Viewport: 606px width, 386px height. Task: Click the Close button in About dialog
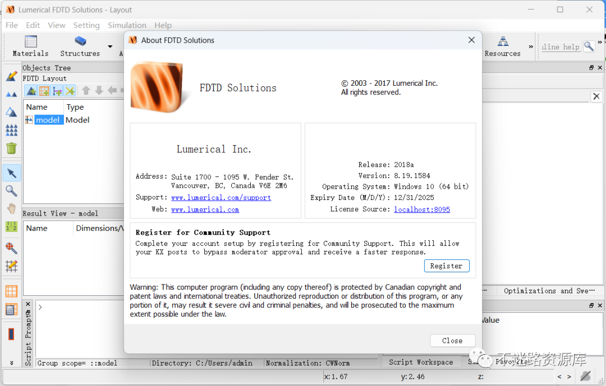452,341
